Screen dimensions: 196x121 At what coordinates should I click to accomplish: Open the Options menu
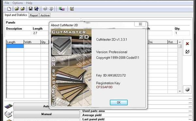click(x=18, y=3)
